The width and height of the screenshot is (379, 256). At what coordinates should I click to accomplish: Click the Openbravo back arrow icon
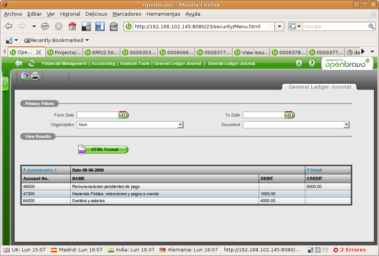[18, 63]
